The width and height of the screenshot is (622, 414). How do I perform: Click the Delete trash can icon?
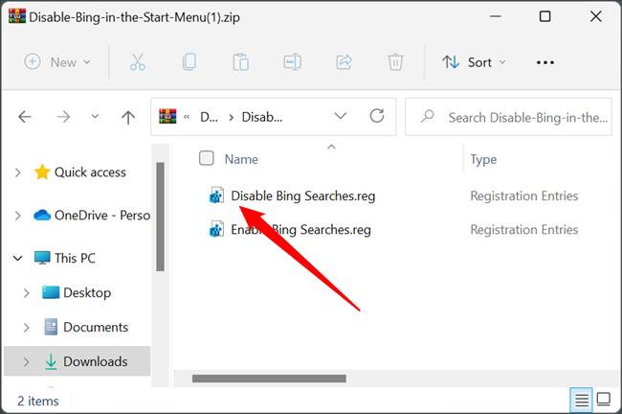point(395,62)
